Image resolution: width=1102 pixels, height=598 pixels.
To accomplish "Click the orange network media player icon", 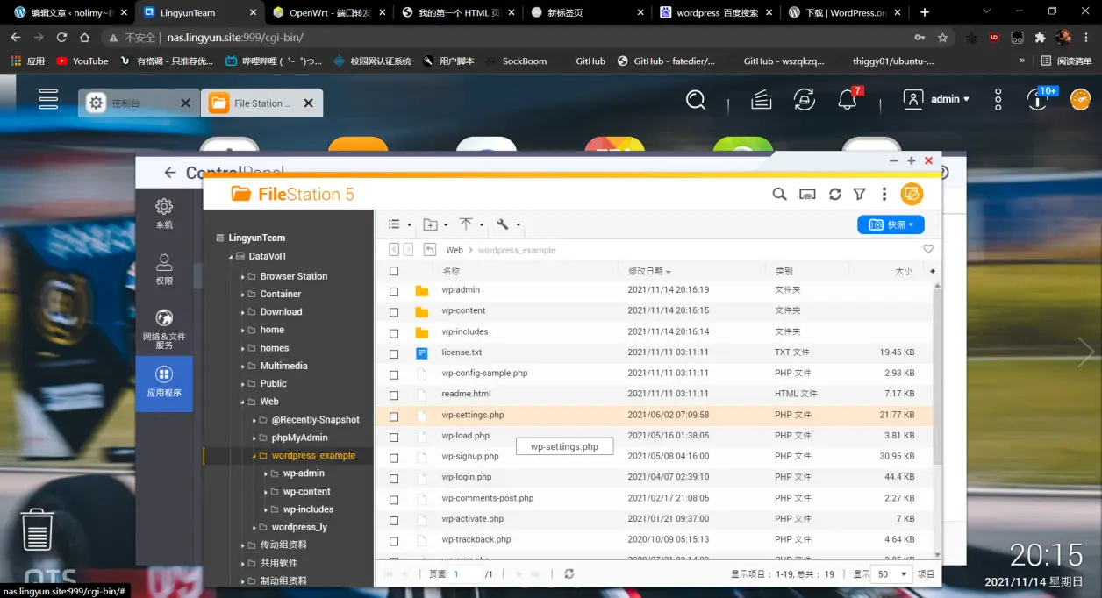I will click(912, 194).
